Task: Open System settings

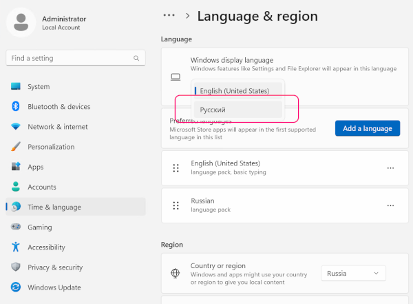Action: (x=76, y=87)
